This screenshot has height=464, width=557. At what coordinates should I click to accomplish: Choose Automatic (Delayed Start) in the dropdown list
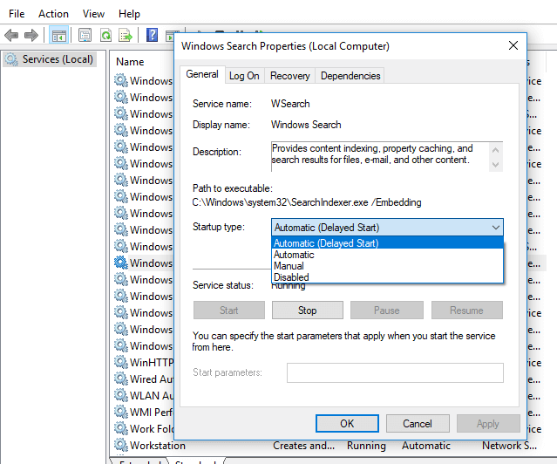[x=387, y=243]
